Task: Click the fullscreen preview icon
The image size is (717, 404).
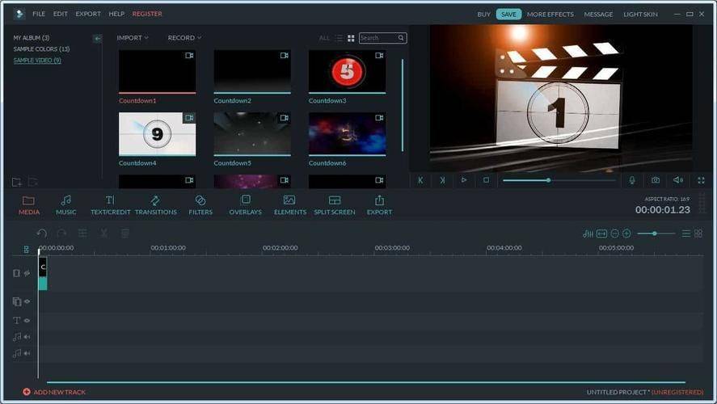Action: click(701, 180)
